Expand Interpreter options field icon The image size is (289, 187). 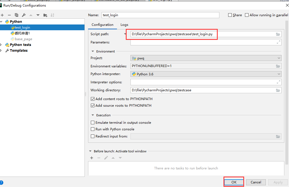279,82
